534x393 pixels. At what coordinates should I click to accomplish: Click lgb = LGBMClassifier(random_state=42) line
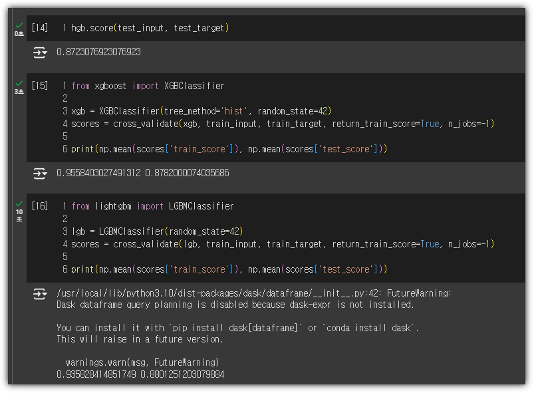(x=157, y=231)
